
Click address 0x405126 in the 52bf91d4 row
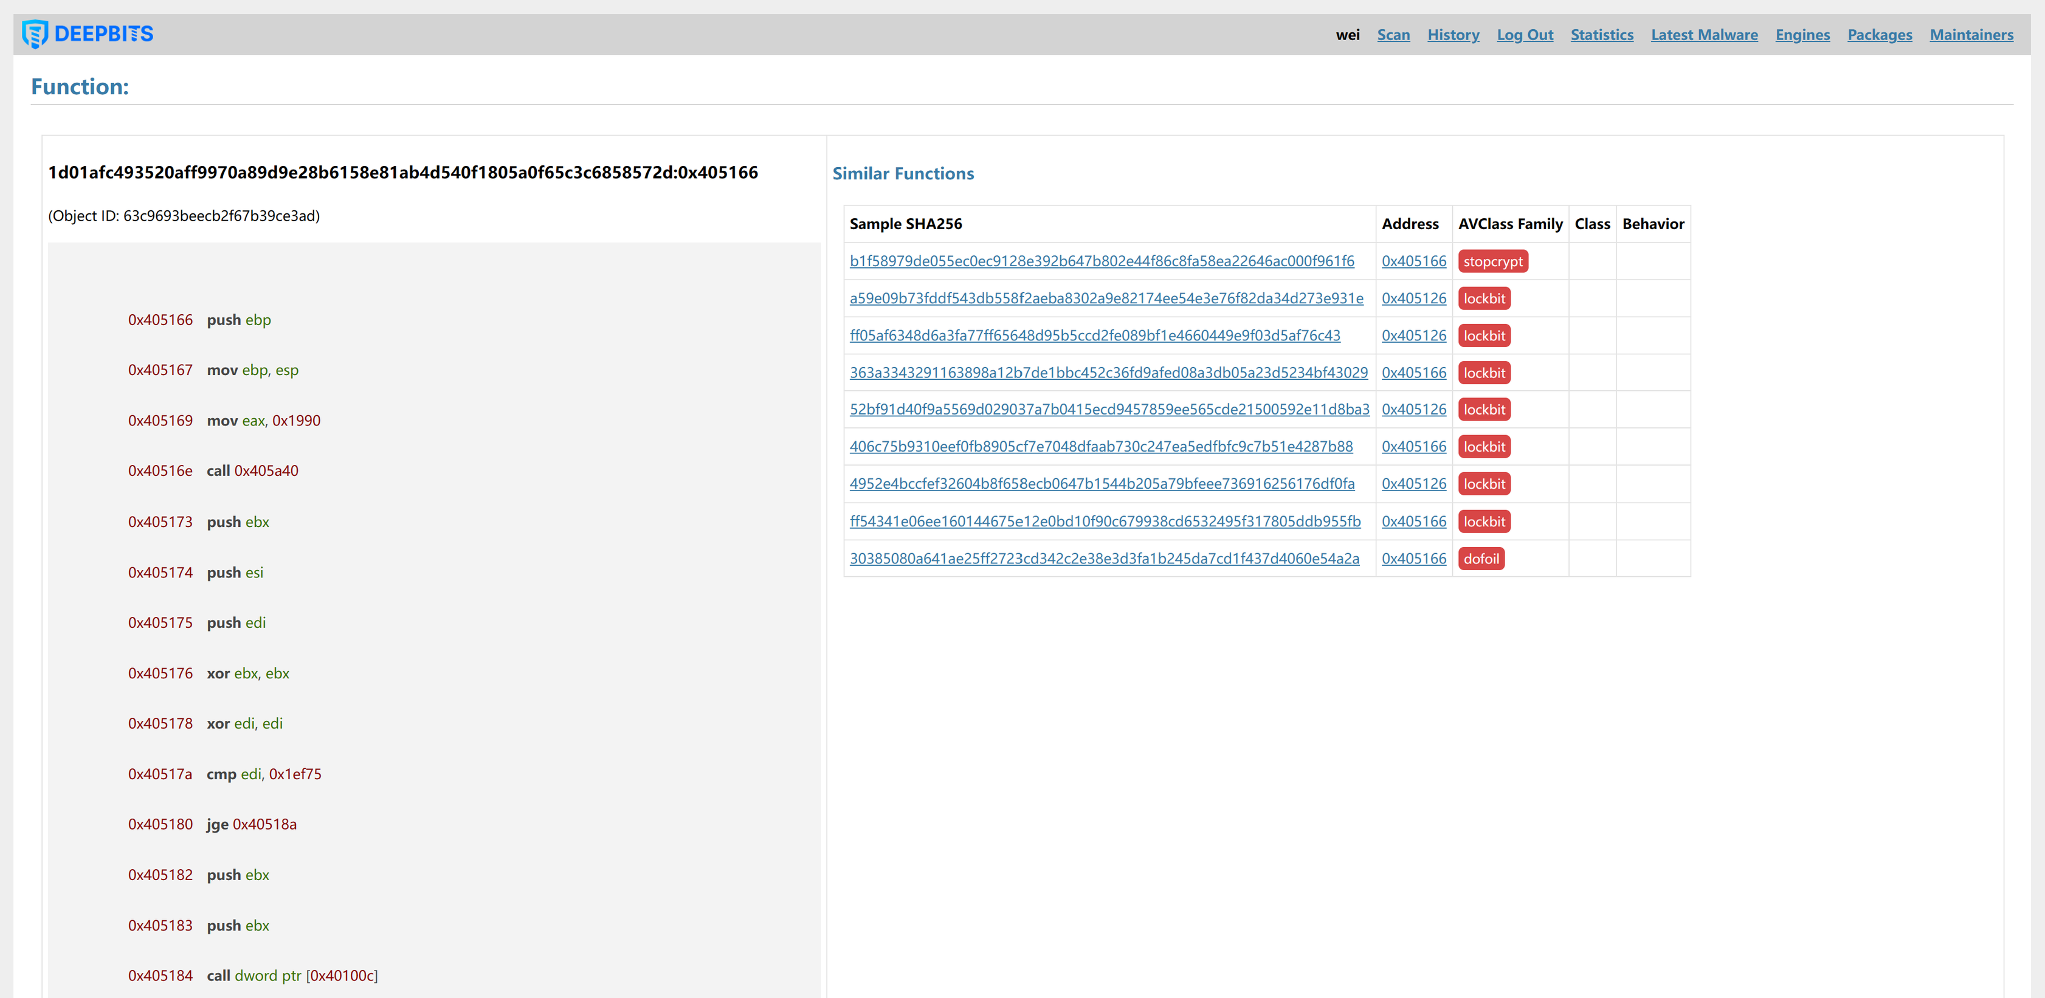coord(1414,410)
